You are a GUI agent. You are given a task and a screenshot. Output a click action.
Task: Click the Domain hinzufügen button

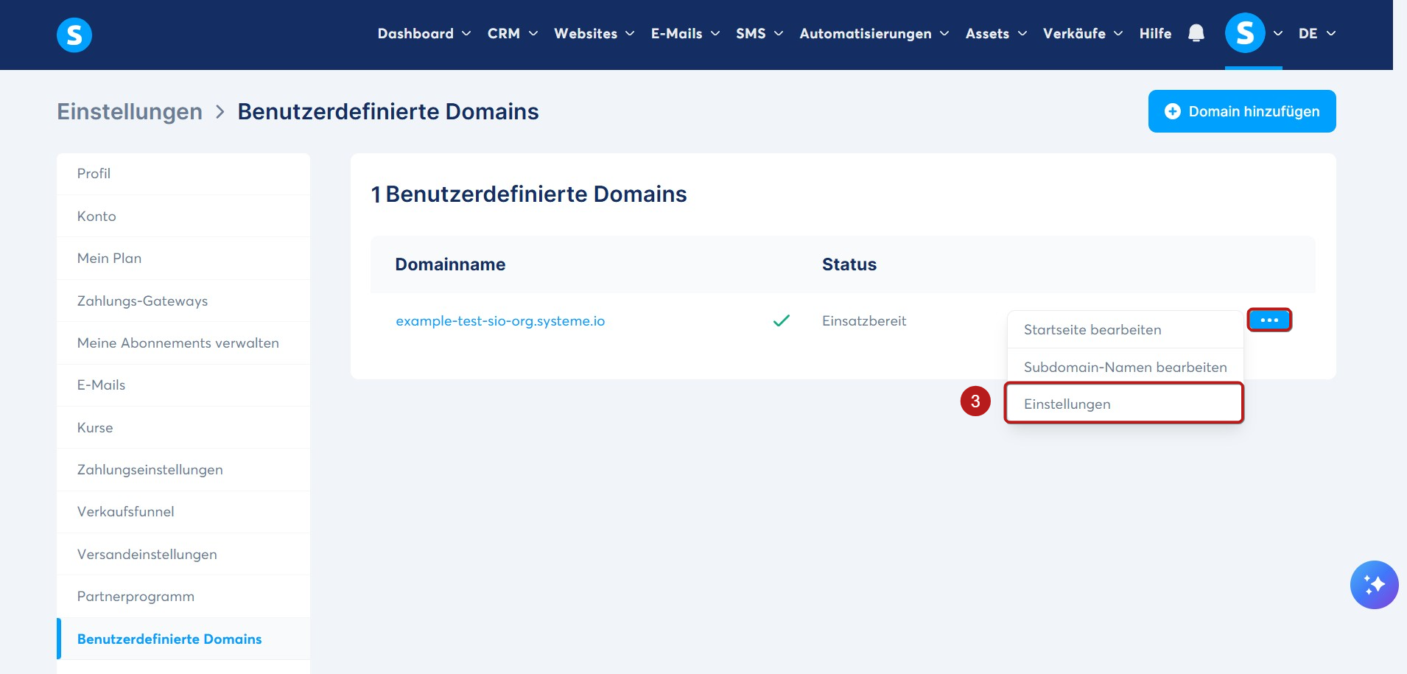coord(1242,111)
